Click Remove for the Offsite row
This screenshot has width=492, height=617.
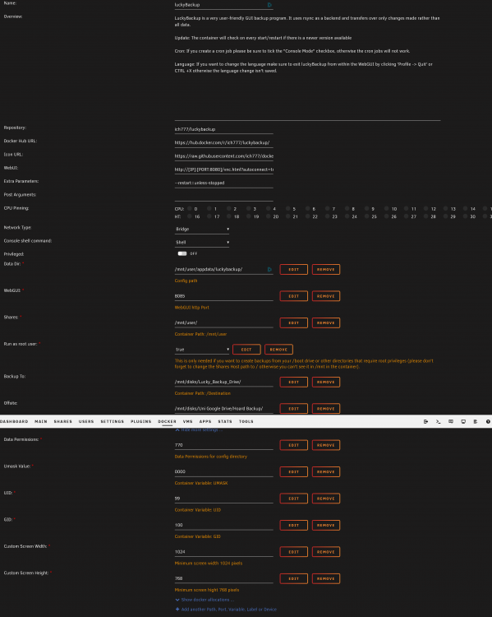click(326, 408)
